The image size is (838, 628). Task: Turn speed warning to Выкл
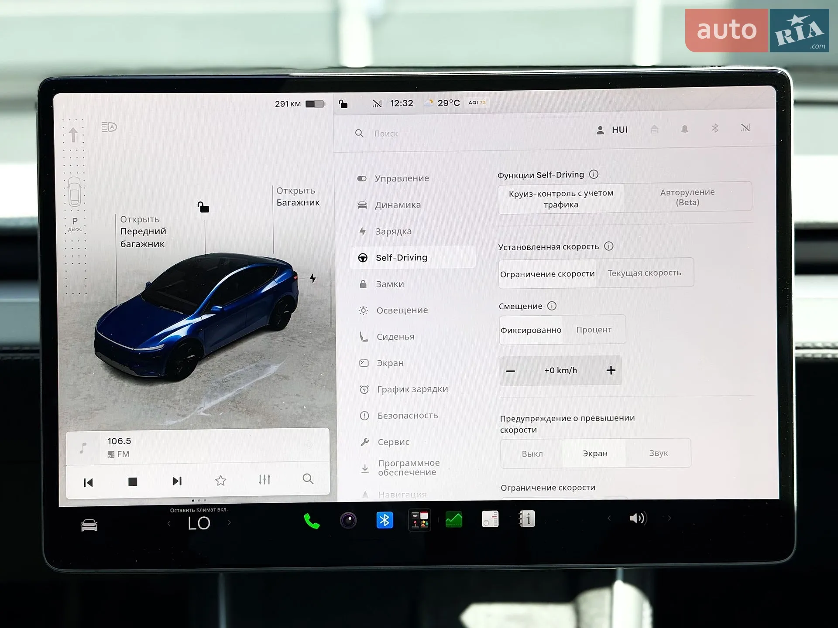point(532,454)
